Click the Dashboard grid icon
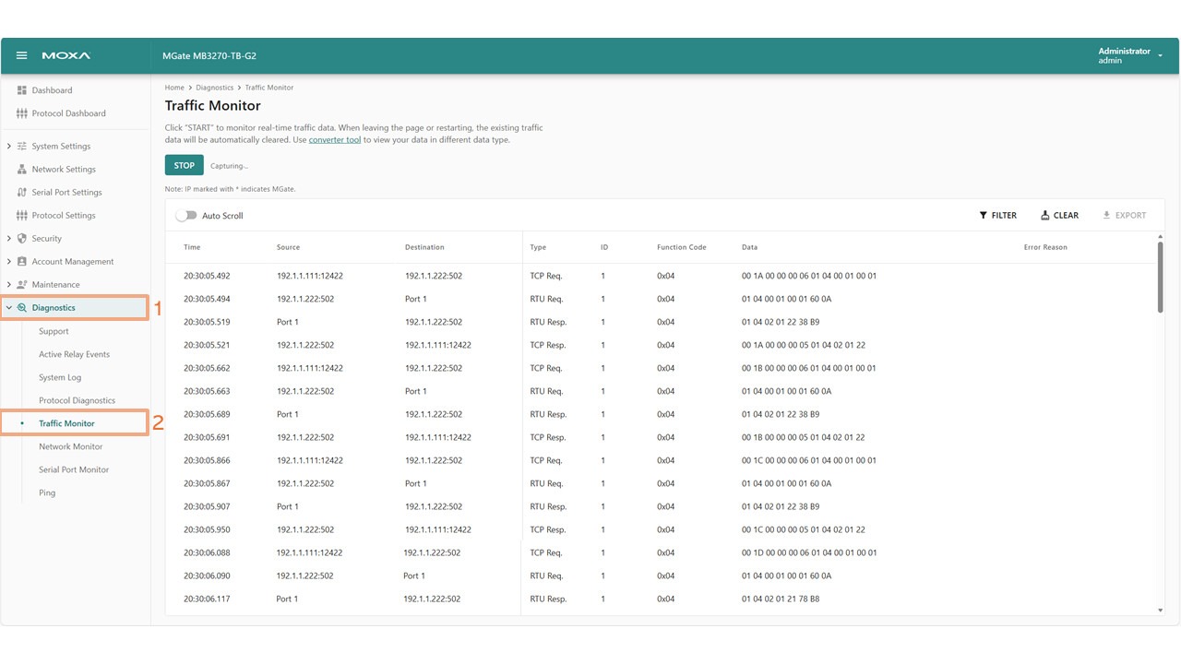 [x=22, y=90]
